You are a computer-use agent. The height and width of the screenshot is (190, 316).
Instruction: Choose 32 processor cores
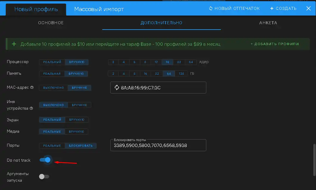(x=179, y=62)
